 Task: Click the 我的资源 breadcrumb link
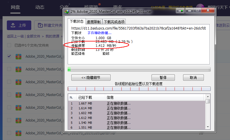pyautogui.click(x=52, y=36)
